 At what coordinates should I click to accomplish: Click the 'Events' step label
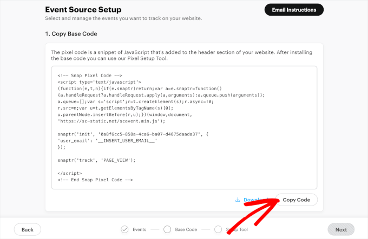pos(140,229)
